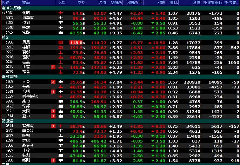Screen dimensions: 240x165
Task: Click the K-bar icon in the 十銓 row
Action: (61, 151)
